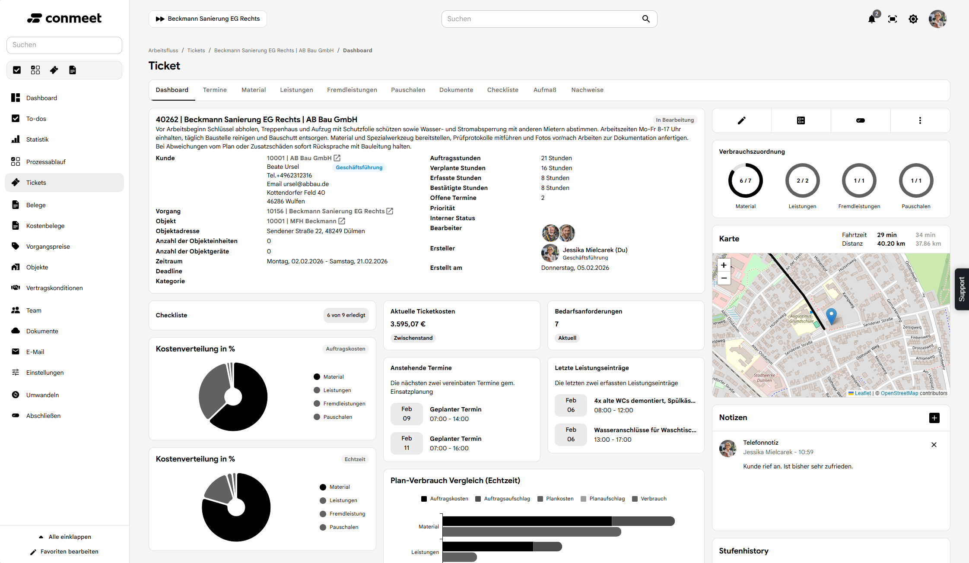Toggle the brightness theme icon

click(913, 19)
